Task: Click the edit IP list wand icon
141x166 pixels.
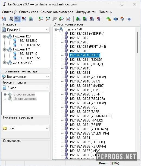Action: [x=11, y=19]
